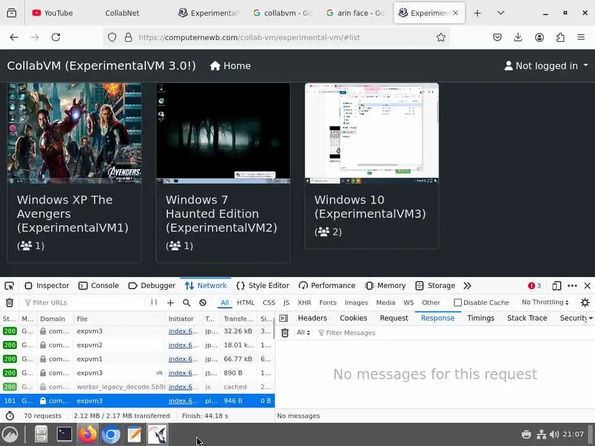Switch to the Inspector panel
The width and height of the screenshot is (595, 446).
click(x=46, y=286)
